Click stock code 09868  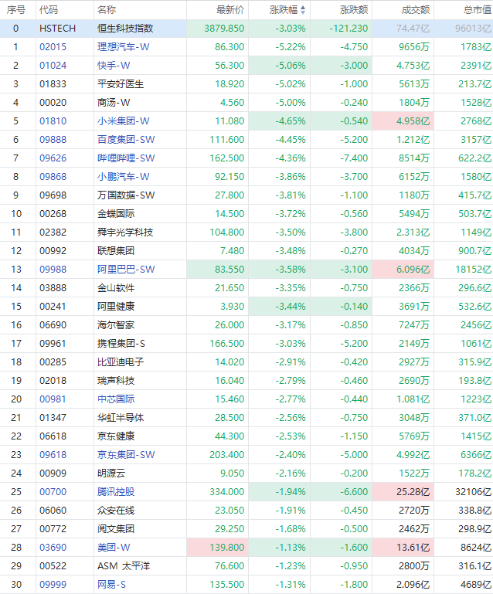pos(53,177)
